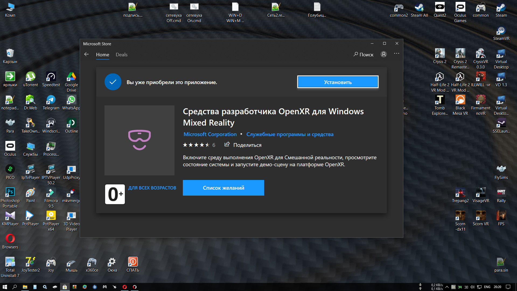Open the Microsoft Corporation publisher link

click(210, 134)
